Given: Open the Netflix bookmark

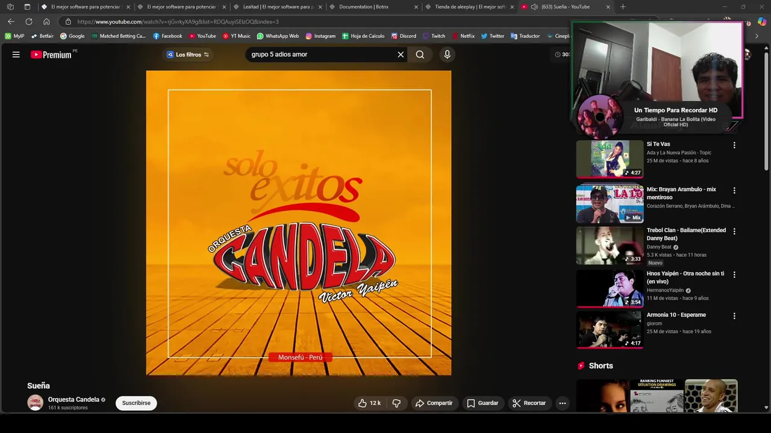Looking at the screenshot, I should coord(463,36).
